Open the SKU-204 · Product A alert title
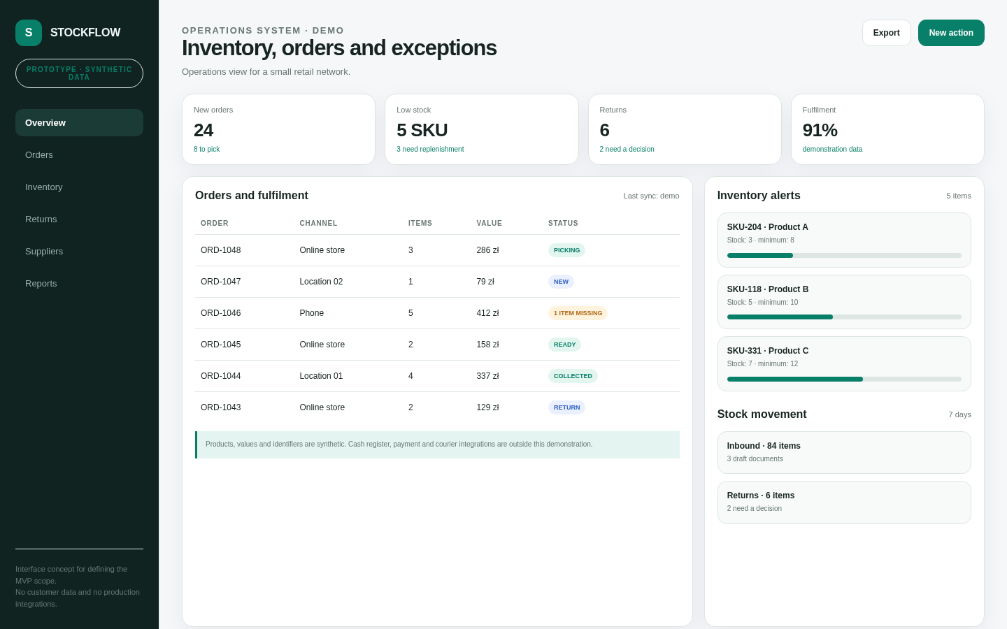The image size is (1007, 629). pos(768,227)
